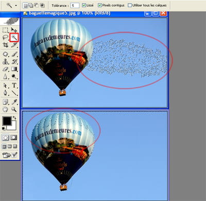Select the Zoom magnifier tool
Image resolution: width=206 pixels, height=201 pixels.
point(14,109)
